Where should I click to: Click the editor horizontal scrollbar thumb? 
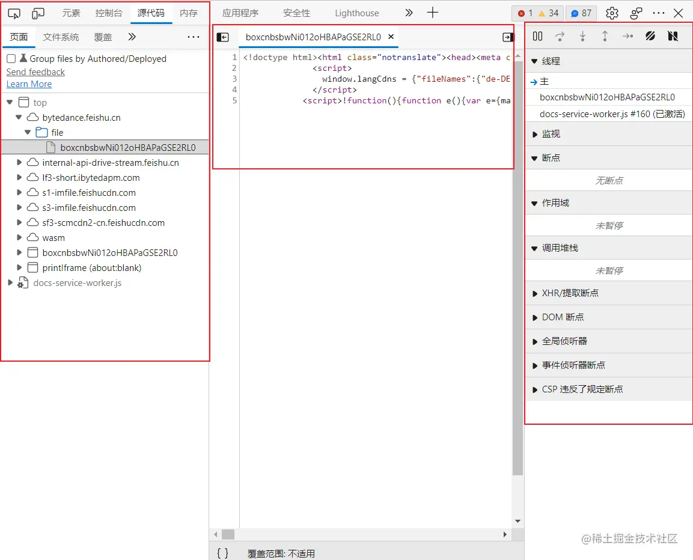pyautogui.click(x=228, y=534)
